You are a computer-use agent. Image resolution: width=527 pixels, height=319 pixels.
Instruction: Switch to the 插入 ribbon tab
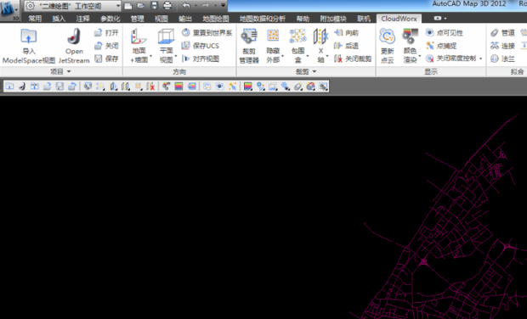59,19
